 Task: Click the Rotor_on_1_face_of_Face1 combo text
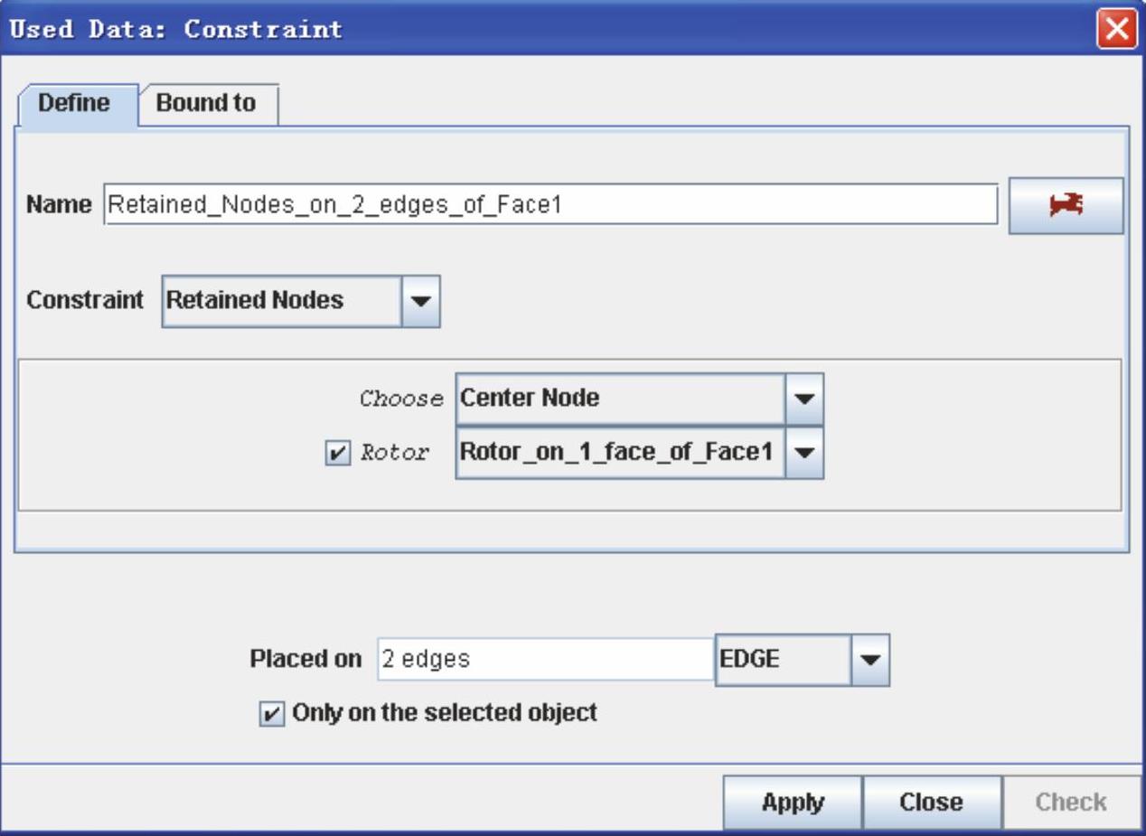(619, 453)
